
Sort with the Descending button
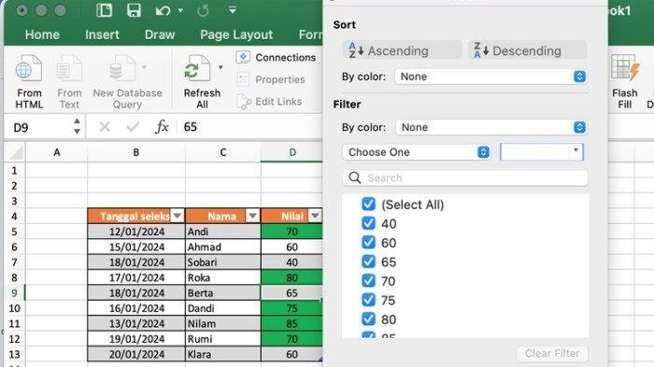pyautogui.click(x=528, y=50)
